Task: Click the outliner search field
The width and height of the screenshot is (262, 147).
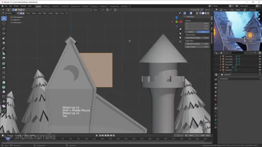Action: click(x=236, y=53)
